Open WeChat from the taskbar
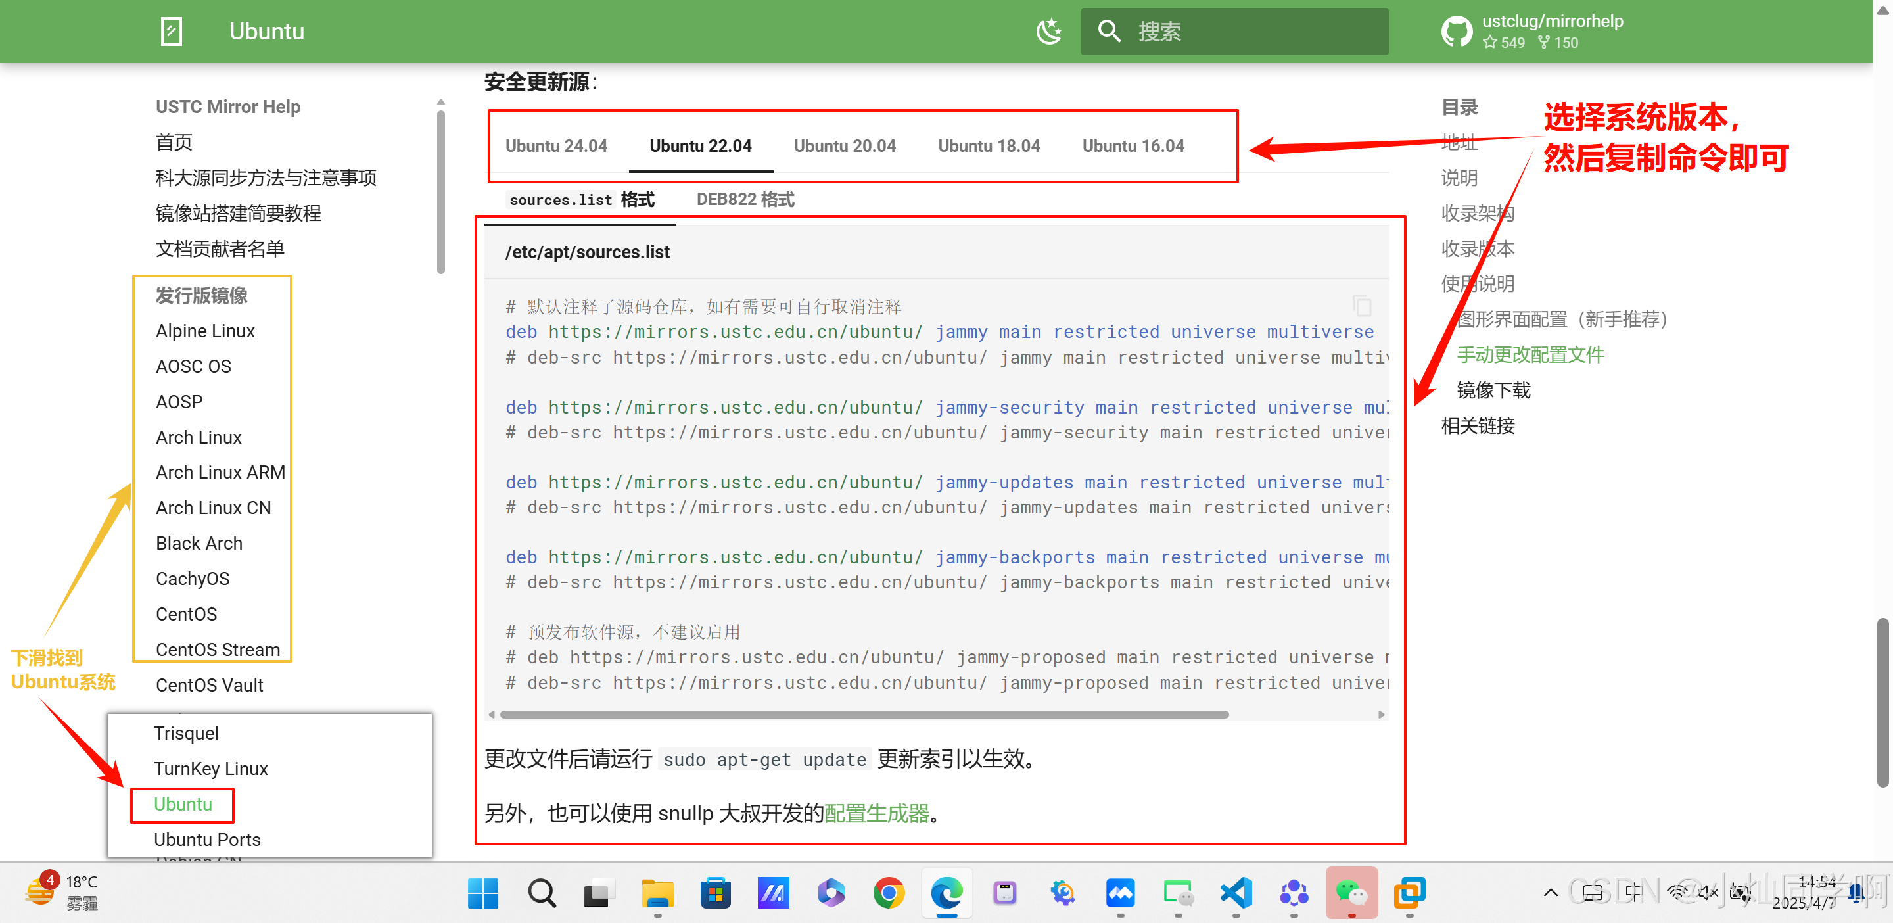This screenshot has height=923, width=1893. pyautogui.click(x=1351, y=893)
